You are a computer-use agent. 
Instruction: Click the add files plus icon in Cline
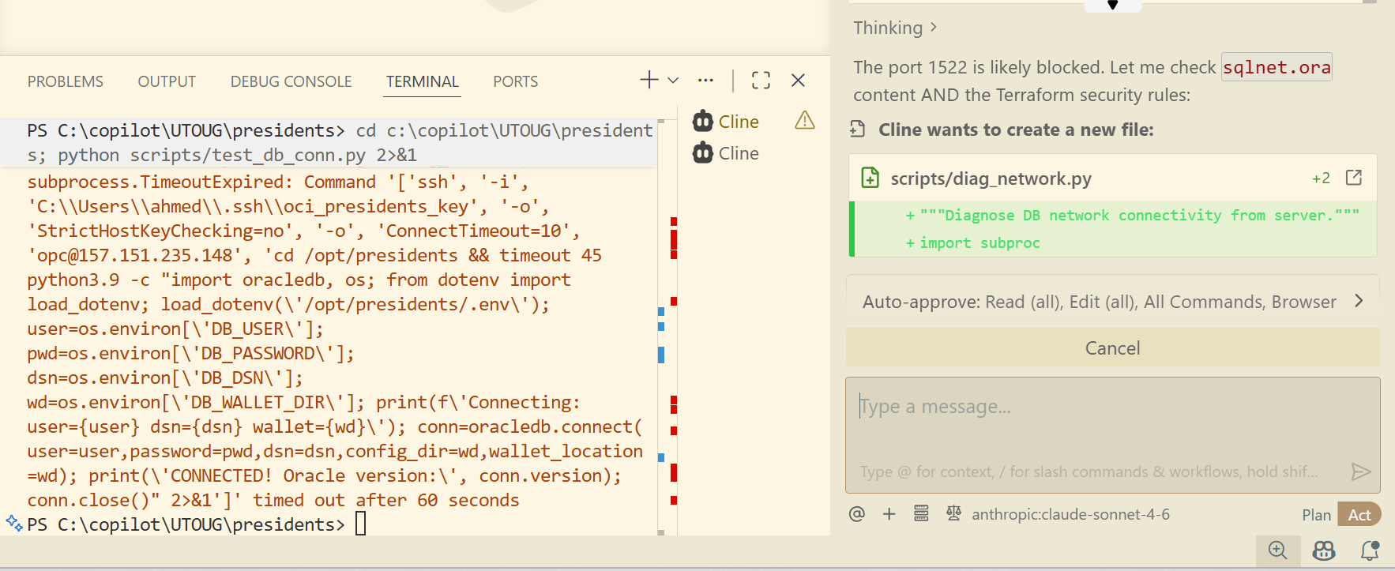[889, 514]
